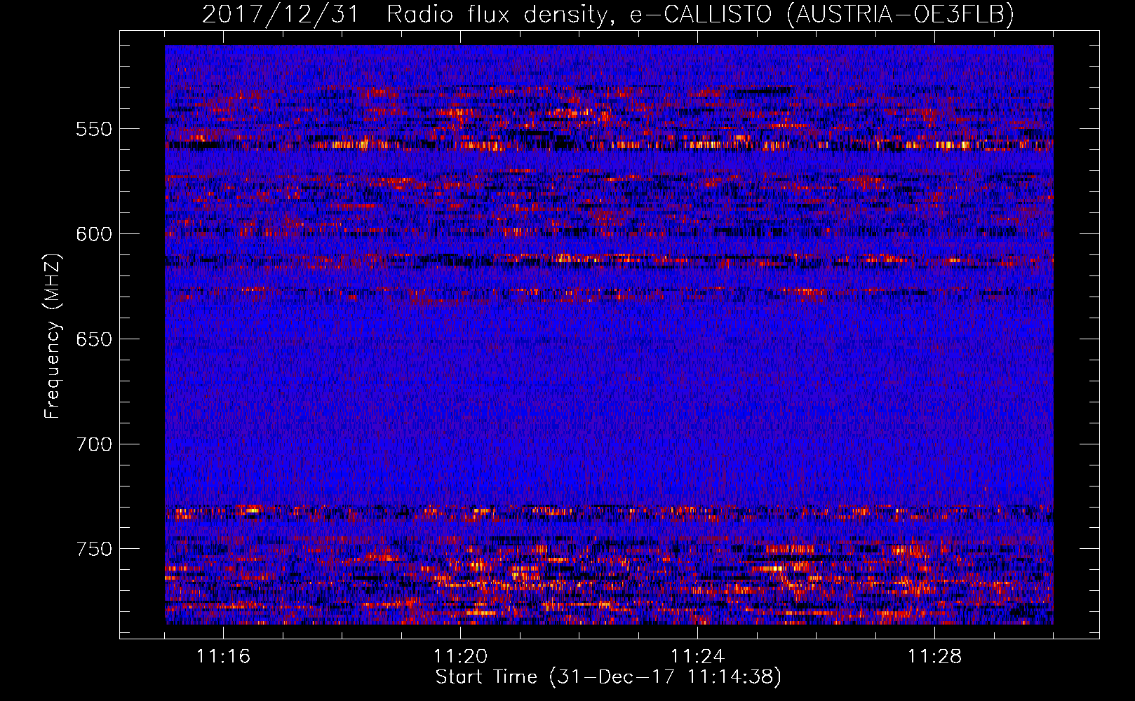Click the 750 frequency tick label
The height and width of the screenshot is (701, 1135).
pos(94,549)
